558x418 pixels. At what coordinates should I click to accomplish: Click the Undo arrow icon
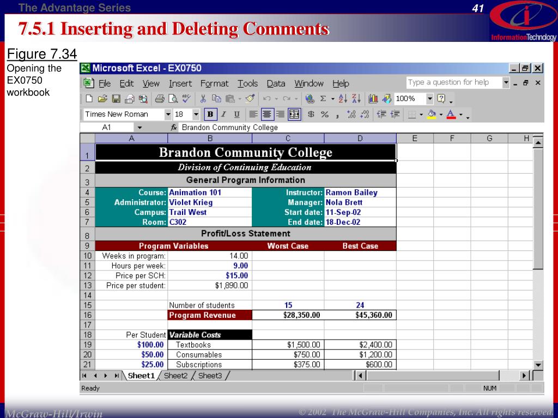[266, 99]
